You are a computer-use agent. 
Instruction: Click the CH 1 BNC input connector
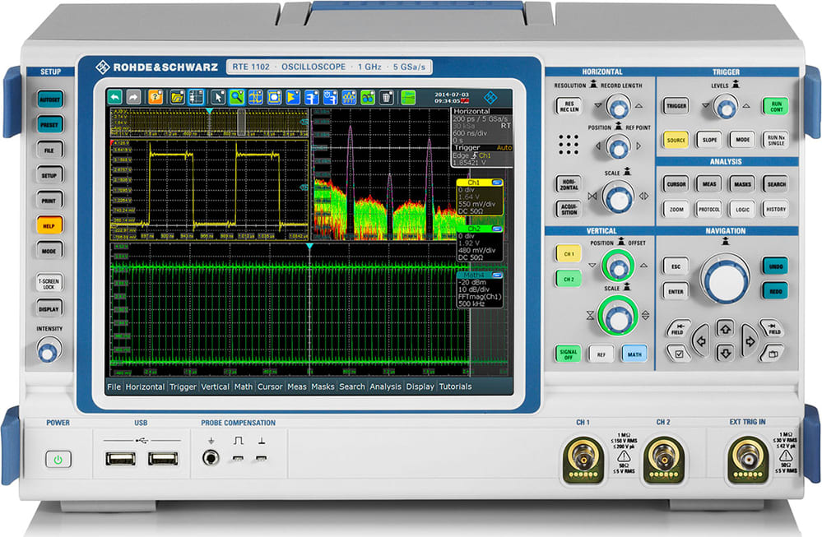tap(583, 460)
